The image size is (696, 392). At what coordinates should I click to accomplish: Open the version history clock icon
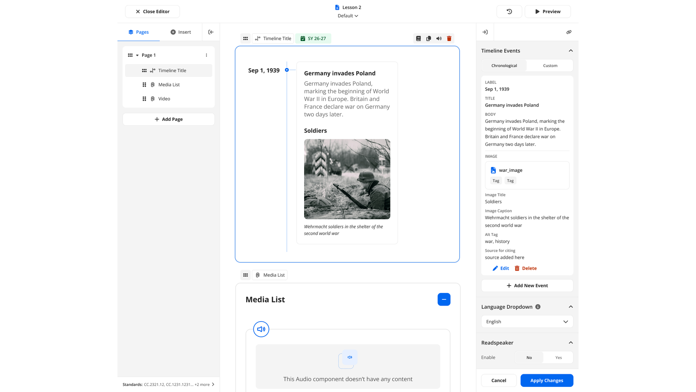[x=509, y=12]
